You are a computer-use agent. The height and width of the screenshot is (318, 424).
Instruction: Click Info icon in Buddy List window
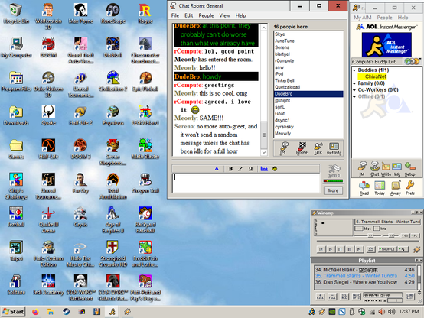pos(397,169)
